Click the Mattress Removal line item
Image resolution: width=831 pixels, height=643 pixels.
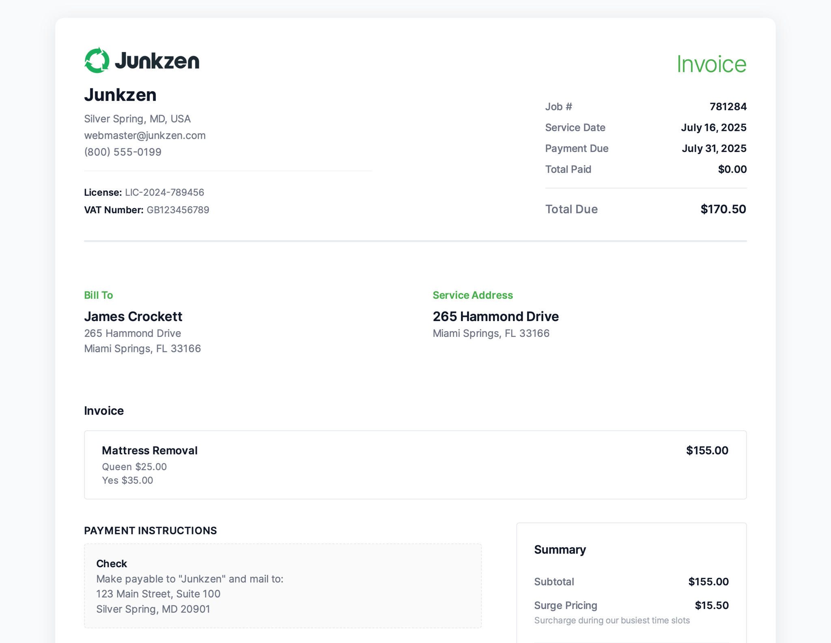[150, 450]
